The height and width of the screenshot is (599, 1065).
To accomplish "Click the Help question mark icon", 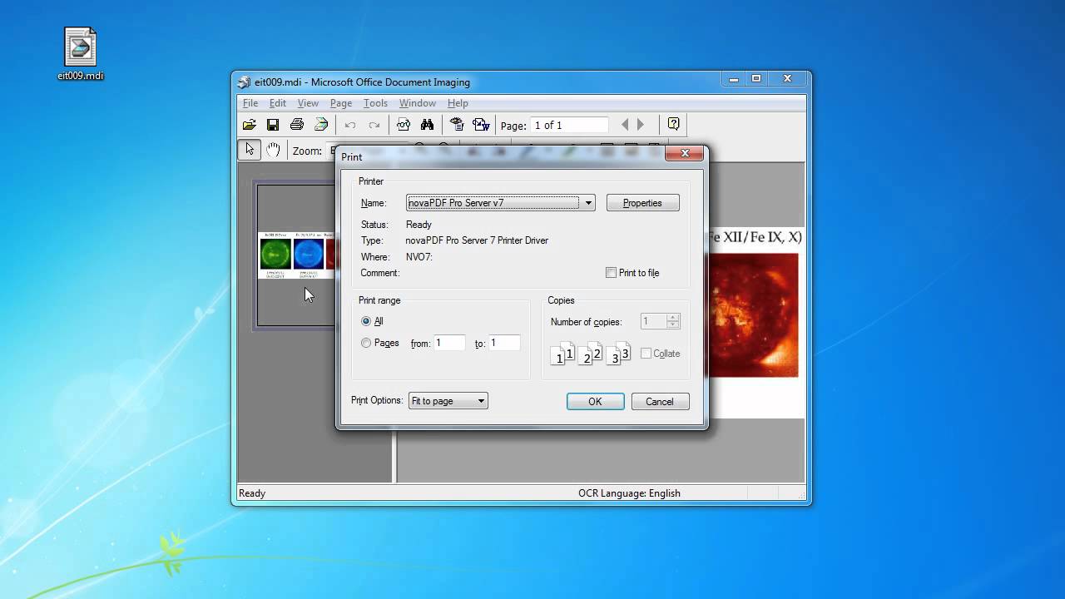I will point(673,125).
